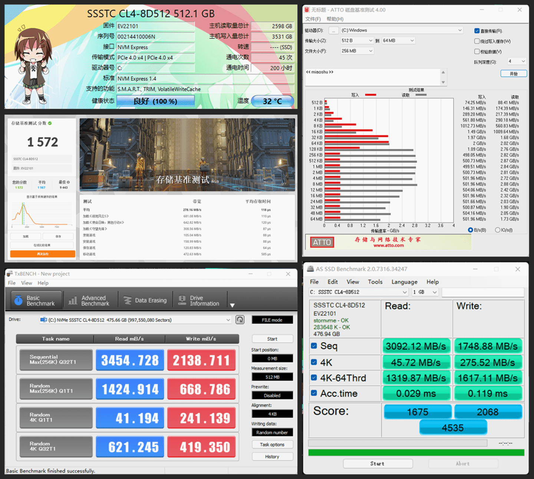The width and height of the screenshot is (534, 479).
Task: Click TxBENCH Task options button
Action: [272, 445]
